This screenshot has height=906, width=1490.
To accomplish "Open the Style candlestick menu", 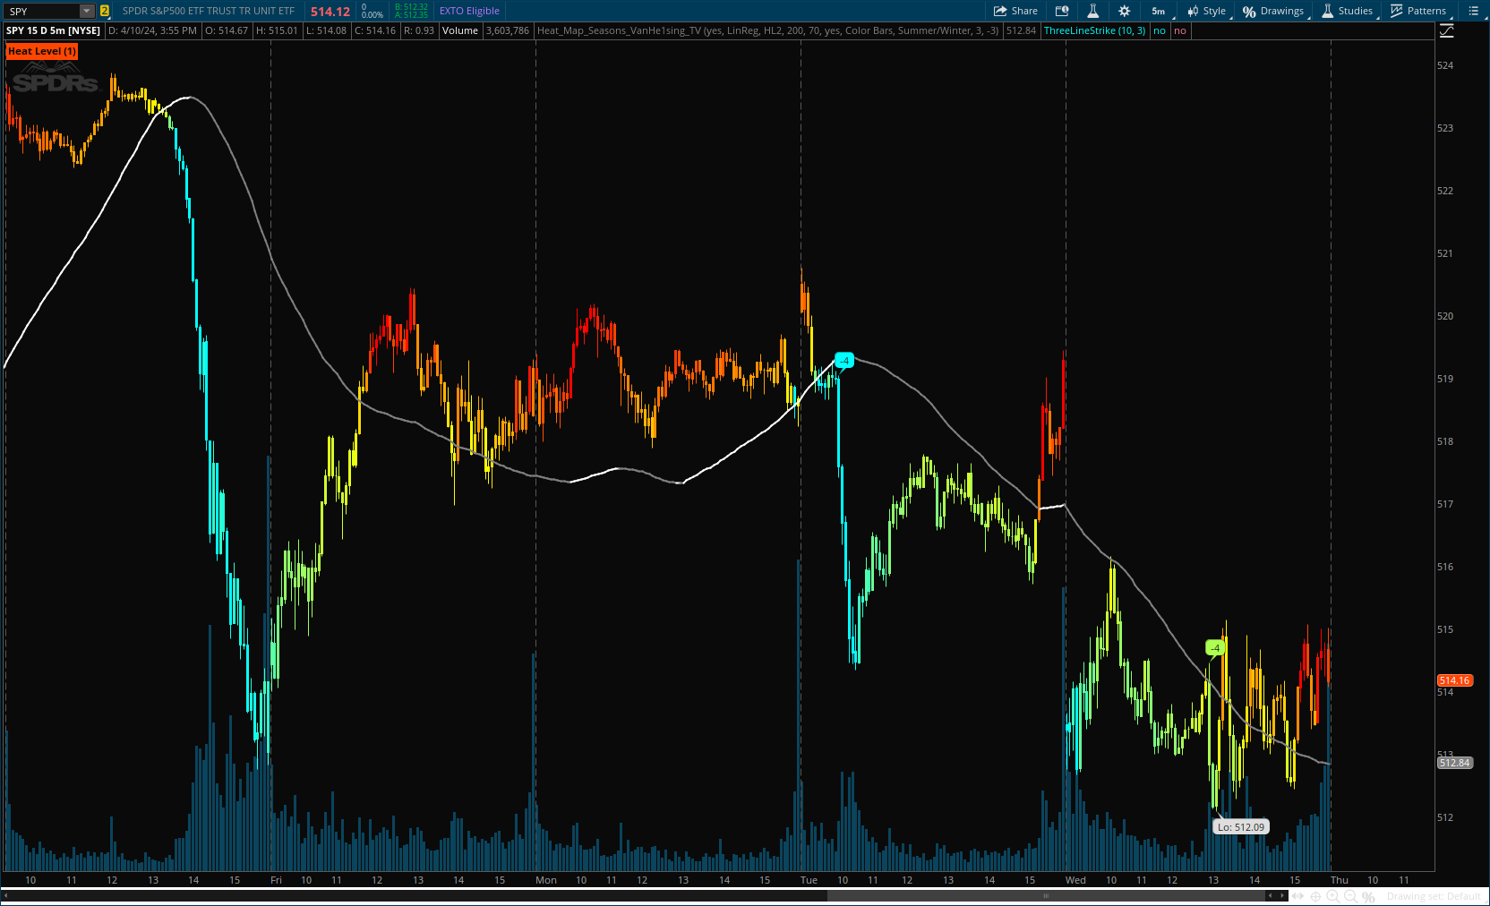I will point(1207,11).
